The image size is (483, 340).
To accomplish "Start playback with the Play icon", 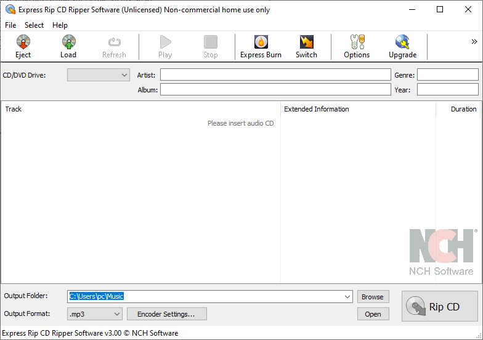I will pyautogui.click(x=165, y=47).
